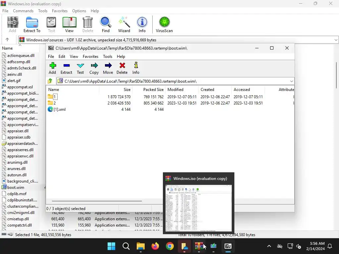This screenshot has height=254, width=339.
Task: Select actionqueue.dll in WinRAR list
Action: [18, 56]
